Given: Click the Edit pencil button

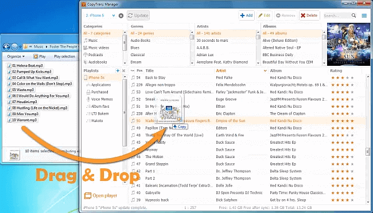Looking at the screenshot, I should click(265, 15).
